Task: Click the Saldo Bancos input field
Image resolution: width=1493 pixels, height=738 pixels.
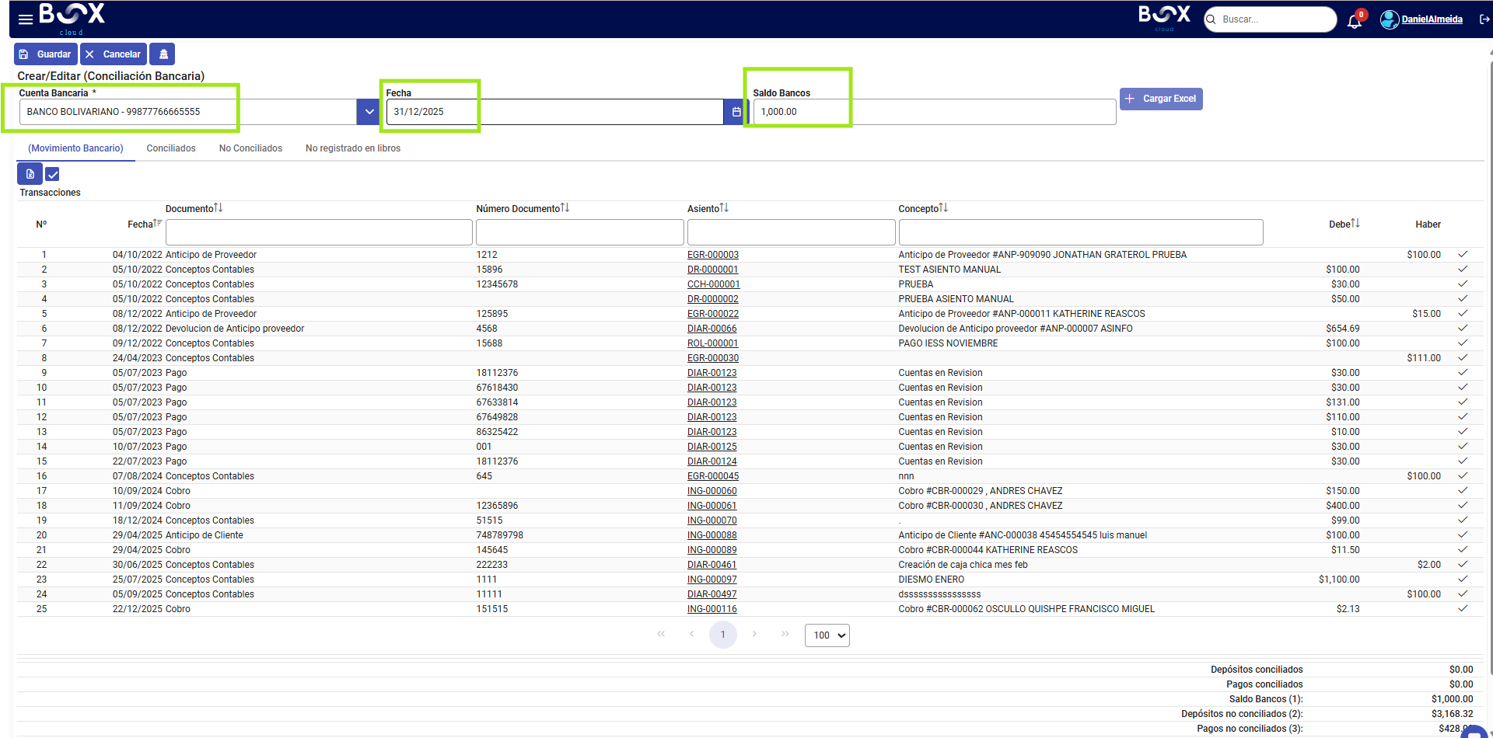Action: 935,112
